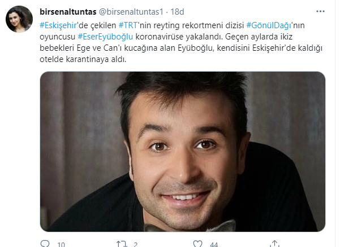Click 'reyting rekortmeni dizisi' text in tweet

(x=199, y=25)
